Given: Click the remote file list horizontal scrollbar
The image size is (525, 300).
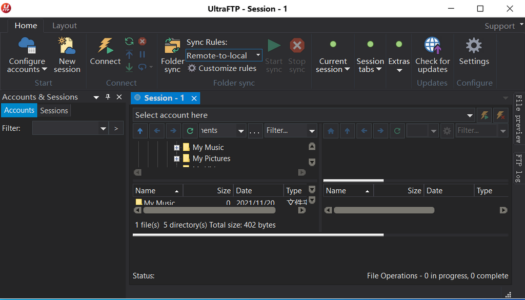Looking at the screenshot, I should (384, 210).
